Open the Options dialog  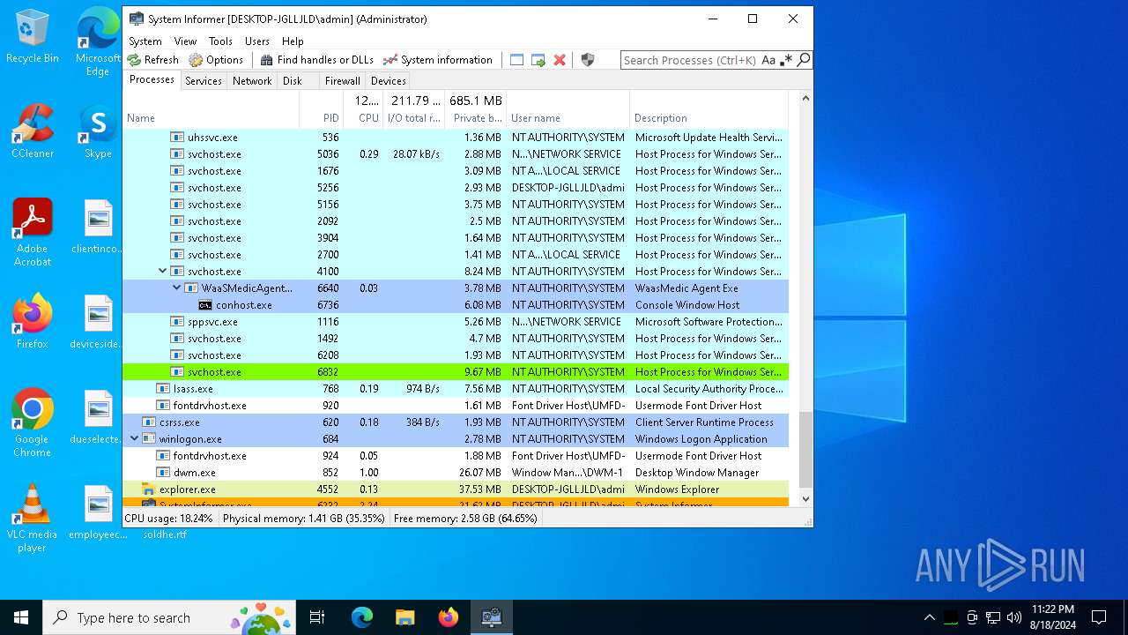point(216,60)
